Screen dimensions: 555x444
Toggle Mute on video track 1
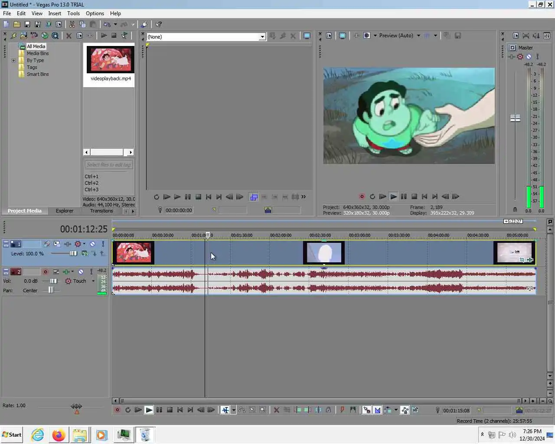(x=92, y=244)
